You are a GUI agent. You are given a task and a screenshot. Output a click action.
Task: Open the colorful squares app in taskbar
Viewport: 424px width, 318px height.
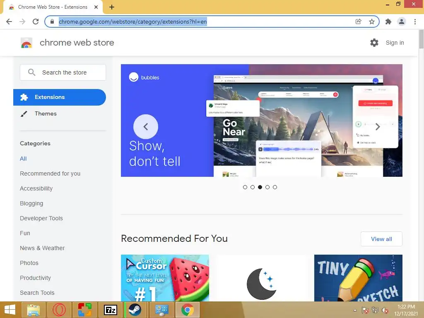pyautogui.click(x=84, y=310)
